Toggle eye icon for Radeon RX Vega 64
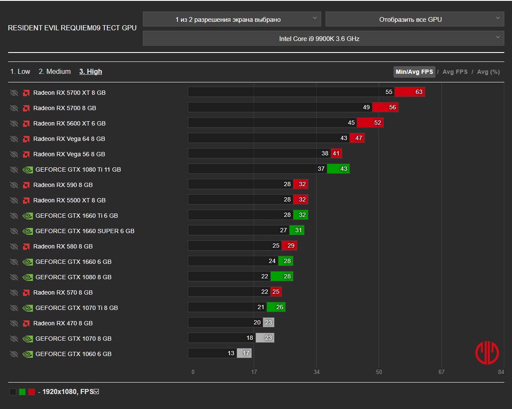 pos(14,139)
